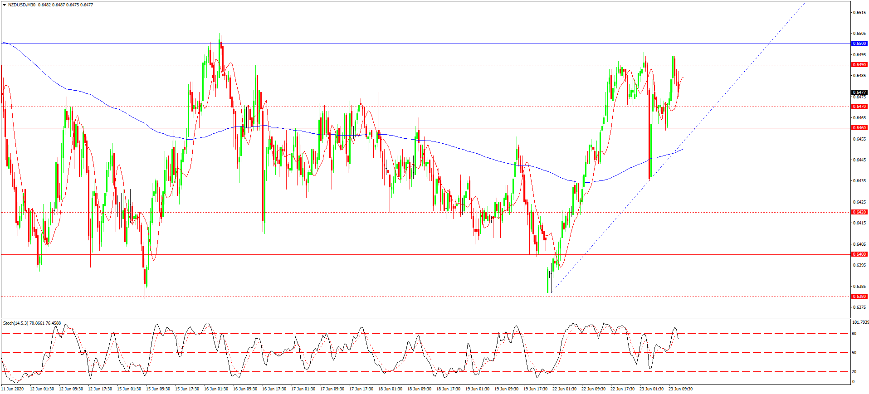
Task: Click the '16 Jun 01:30' time label
Action: coord(216,389)
